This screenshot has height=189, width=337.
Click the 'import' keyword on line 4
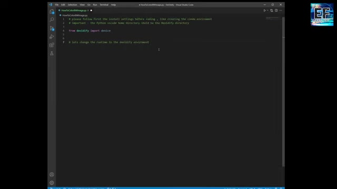[x=95, y=30]
